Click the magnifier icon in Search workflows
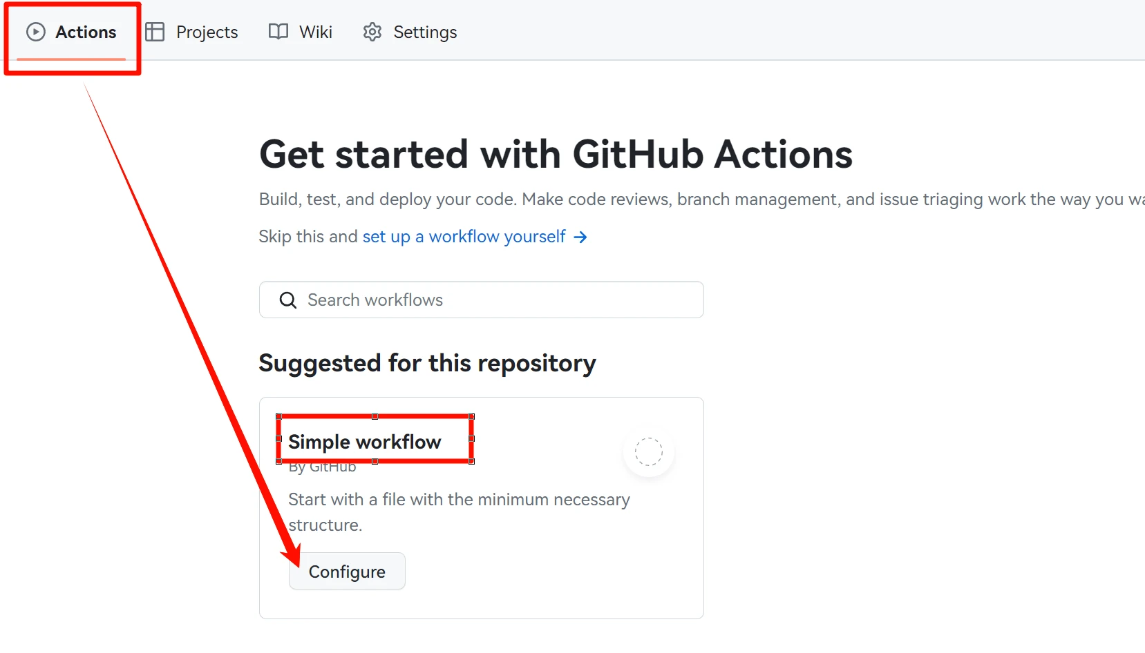The height and width of the screenshot is (653, 1145). (x=288, y=300)
